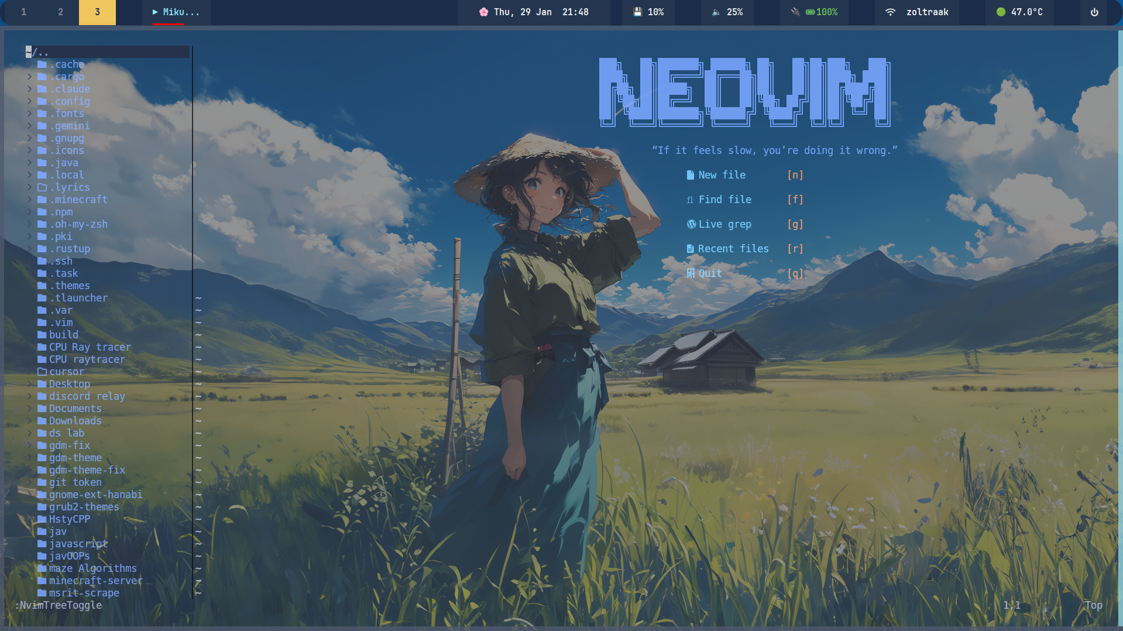
Task: Click the folder icon beside grub2-themes
Action: pyautogui.click(x=42, y=507)
